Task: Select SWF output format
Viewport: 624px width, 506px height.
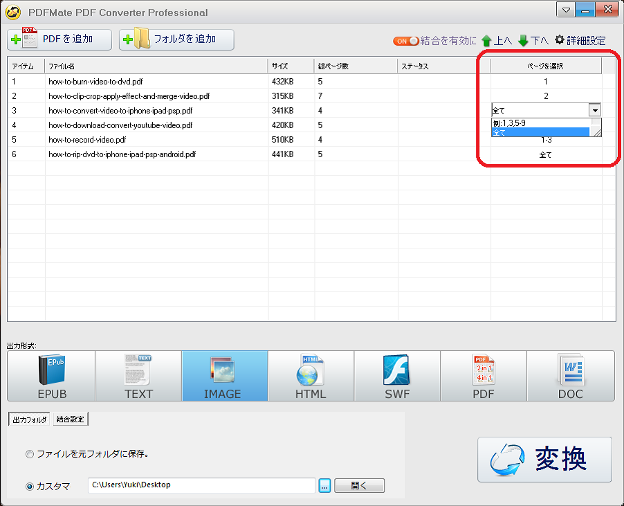Action: (x=397, y=376)
